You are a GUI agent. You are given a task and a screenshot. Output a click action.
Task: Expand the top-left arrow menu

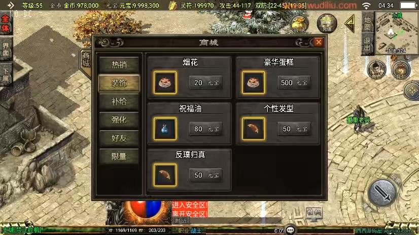(x=10, y=5)
